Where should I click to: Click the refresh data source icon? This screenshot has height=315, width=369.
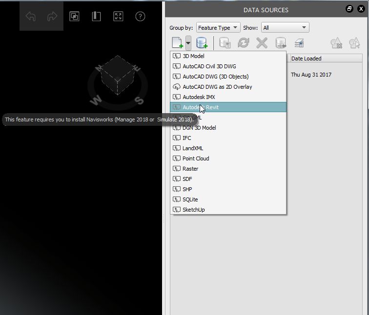click(x=244, y=43)
